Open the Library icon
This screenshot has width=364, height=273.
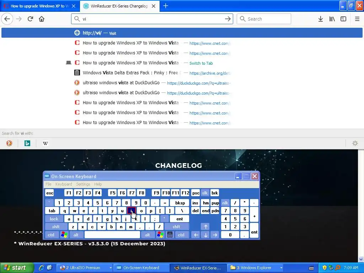332,19
